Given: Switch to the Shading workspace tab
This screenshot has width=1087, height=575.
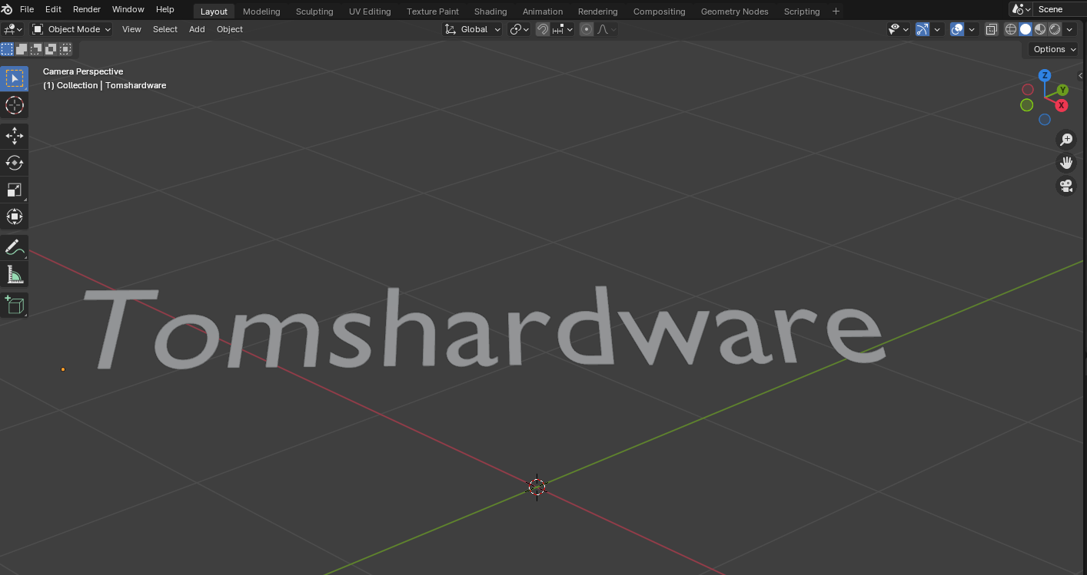Looking at the screenshot, I should coord(490,12).
